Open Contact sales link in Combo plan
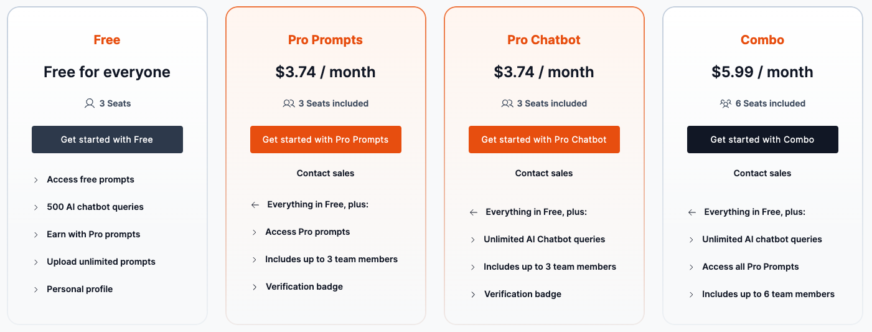The image size is (872, 332). [762, 173]
